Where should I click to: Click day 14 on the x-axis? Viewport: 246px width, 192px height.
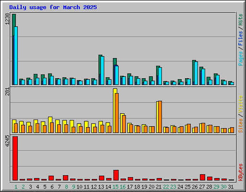[x=108, y=187]
